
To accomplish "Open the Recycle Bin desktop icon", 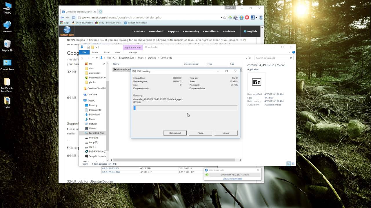I will pos(7,46).
